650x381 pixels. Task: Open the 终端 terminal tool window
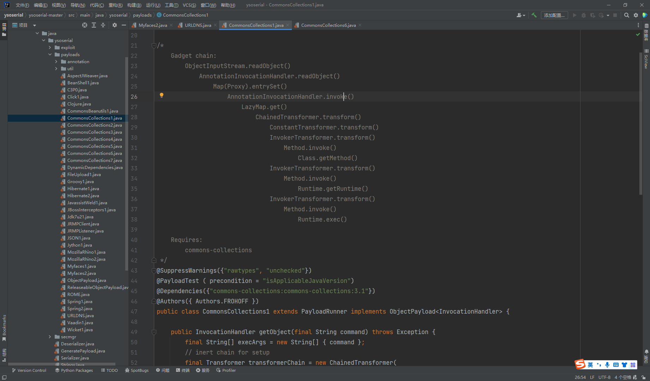[x=183, y=370]
